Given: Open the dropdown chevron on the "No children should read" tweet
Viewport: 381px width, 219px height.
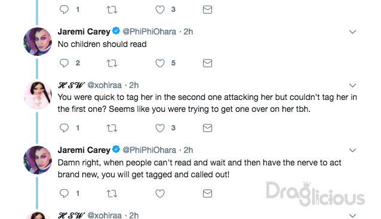Looking at the screenshot, I should click(352, 32).
